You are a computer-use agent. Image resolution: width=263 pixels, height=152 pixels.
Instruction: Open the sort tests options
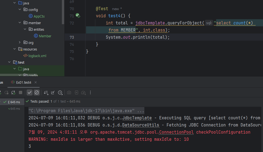tap(46, 92)
